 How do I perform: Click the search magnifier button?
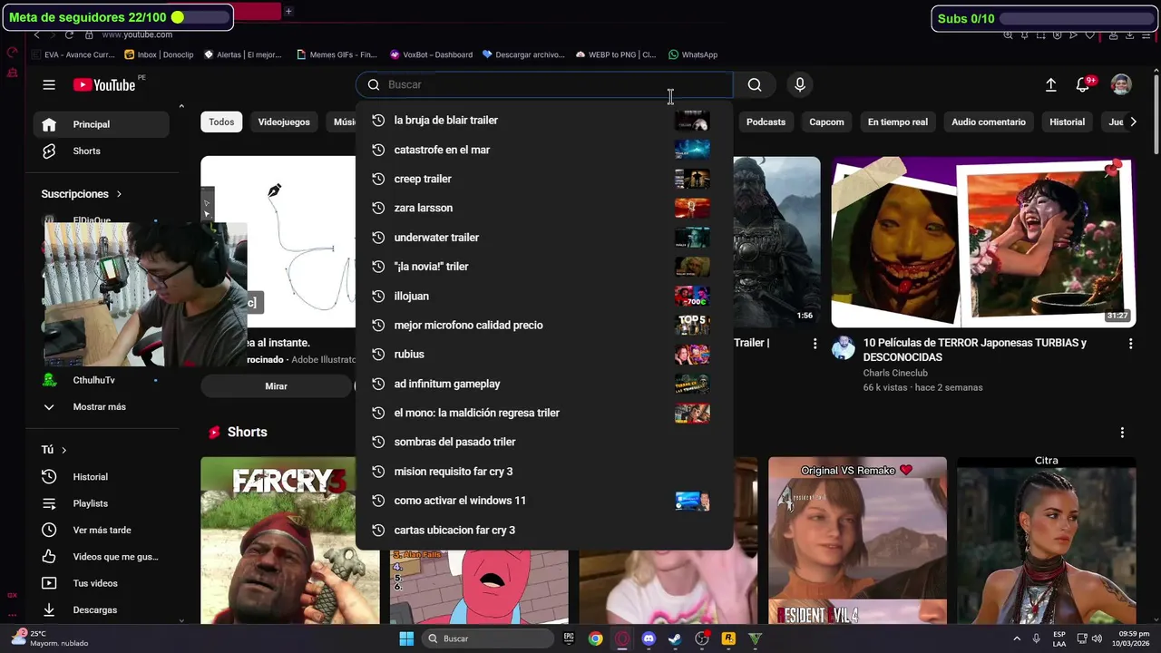755,84
